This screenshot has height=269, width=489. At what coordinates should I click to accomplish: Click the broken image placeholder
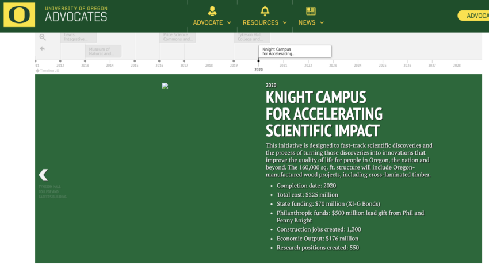(165, 86)
